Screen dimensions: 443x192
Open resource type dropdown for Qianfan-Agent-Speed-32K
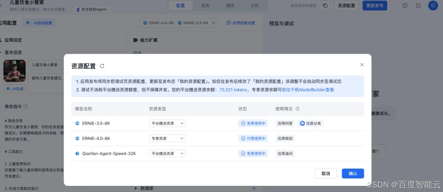(167, 153)
